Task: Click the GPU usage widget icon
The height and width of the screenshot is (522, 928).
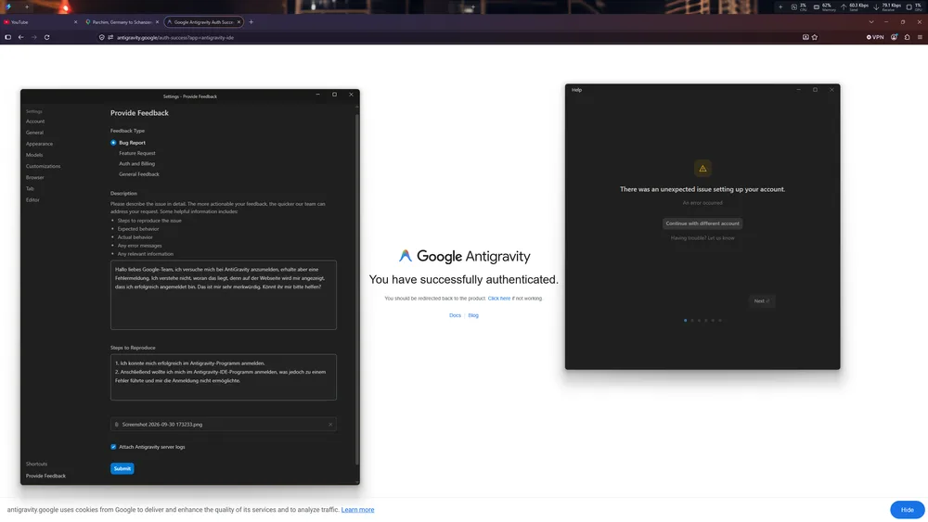Action: click(x=909, y=7)
